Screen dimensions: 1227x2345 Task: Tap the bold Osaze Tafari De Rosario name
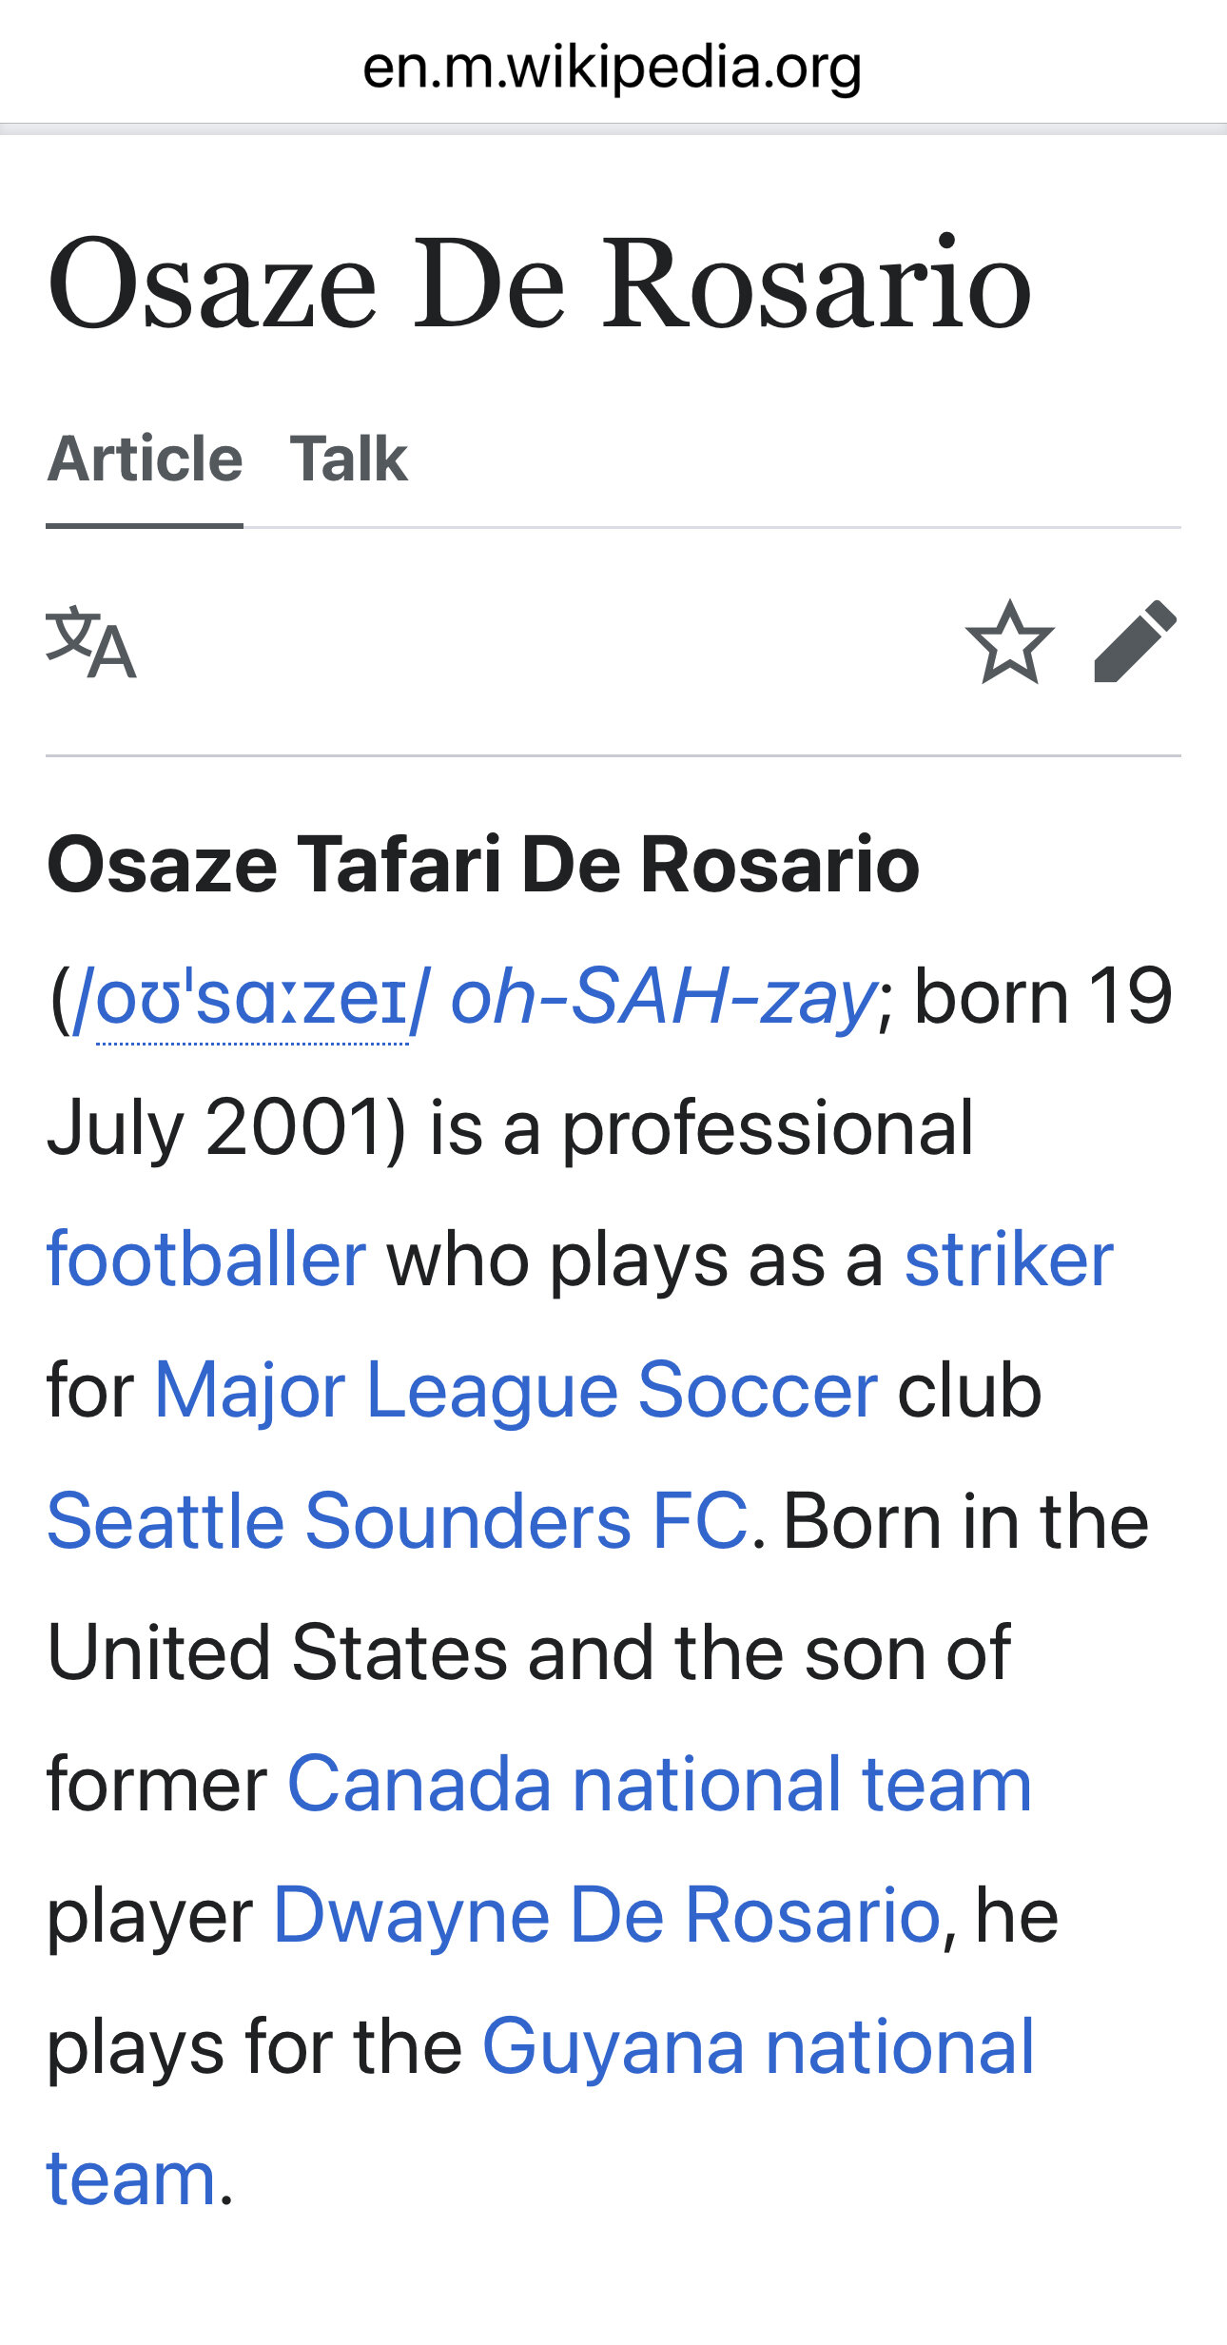[x=483, y=864]
